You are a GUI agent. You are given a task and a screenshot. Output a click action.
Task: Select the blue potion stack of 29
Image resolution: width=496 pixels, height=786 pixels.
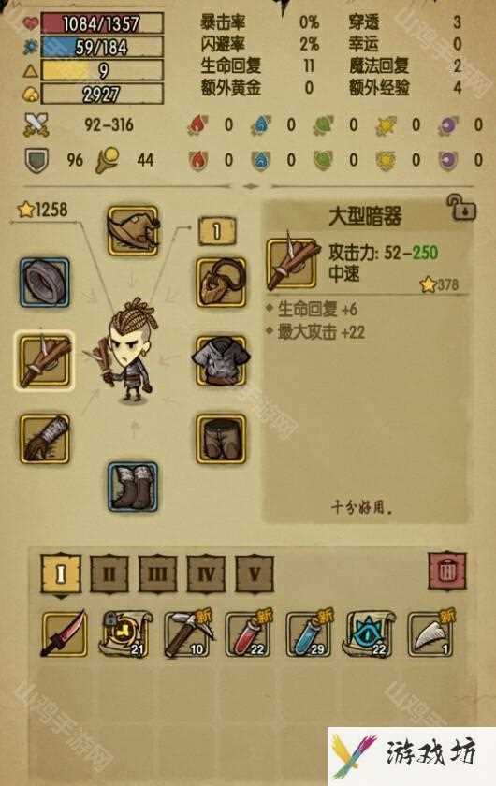(310, 633)
